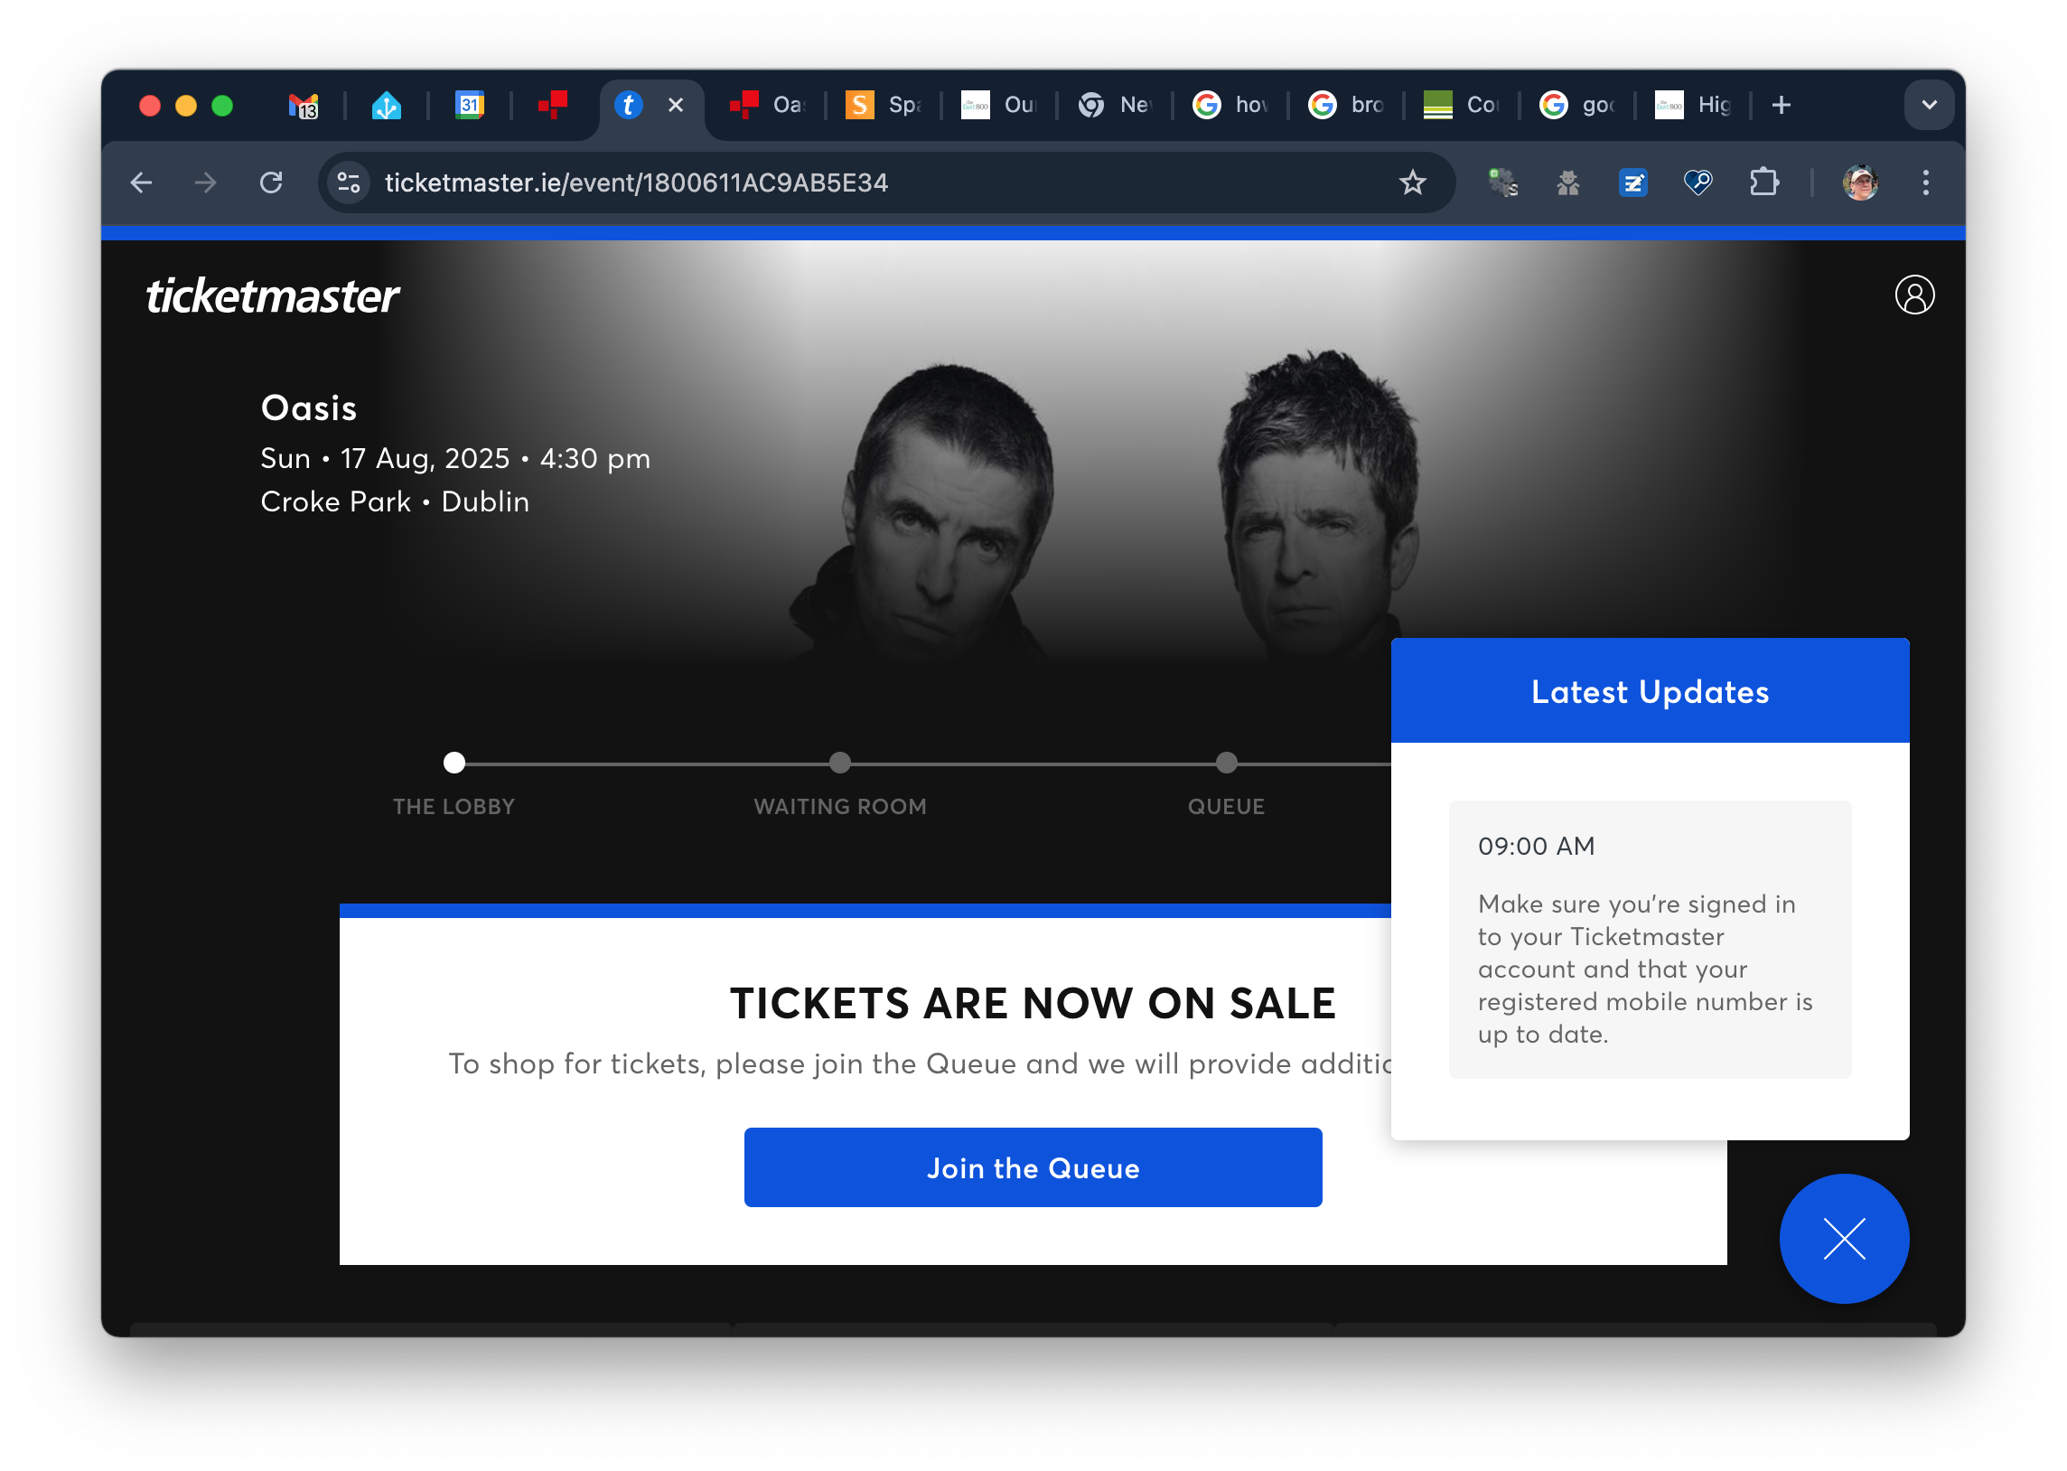Viewport: 2067px width, 1471px height.
Task: Open the Extensions puzzle menu
Action: pos(1763,183)
